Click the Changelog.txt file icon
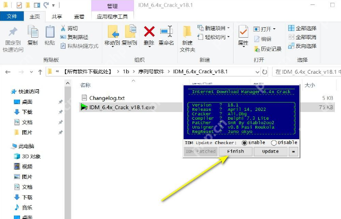The height and width of the screenshot is (219, 341). click(x=84, y=98)
